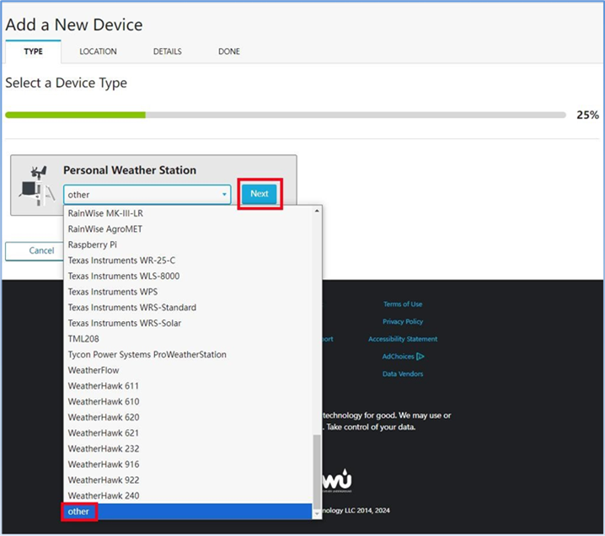The width and height of the screenshot is (605, 536).
Task: Click the dropdown list scrollbar thumb
Action: (x=317, y=472)
